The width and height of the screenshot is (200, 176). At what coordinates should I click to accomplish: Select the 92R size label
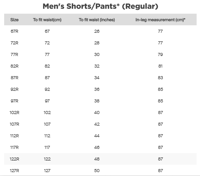[x=15, y=90]
